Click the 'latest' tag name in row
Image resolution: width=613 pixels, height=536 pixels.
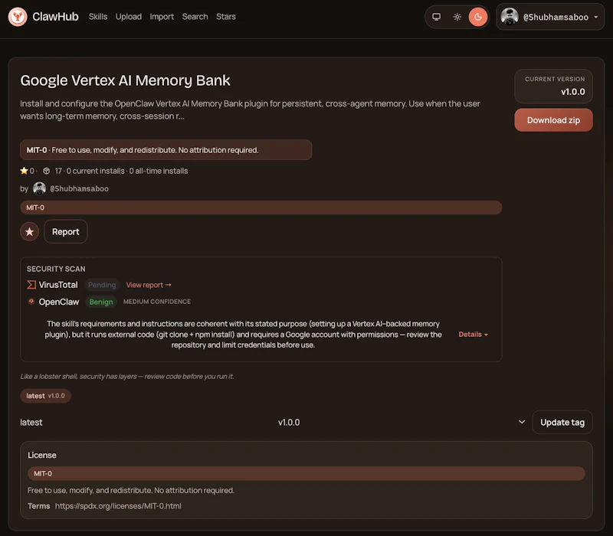coord(31,423)
